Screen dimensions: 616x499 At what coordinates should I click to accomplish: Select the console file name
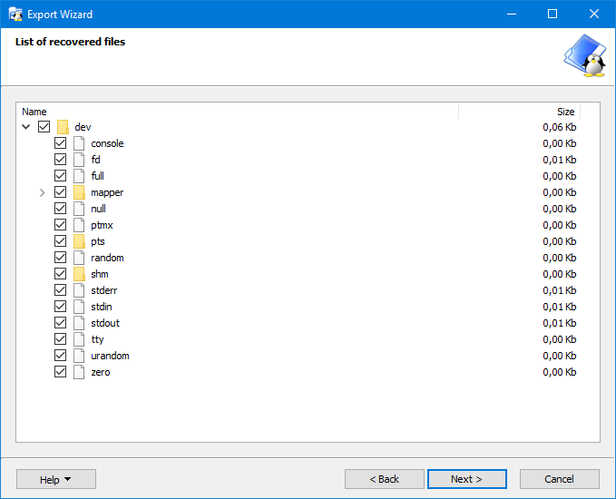[x=107, y=143]
